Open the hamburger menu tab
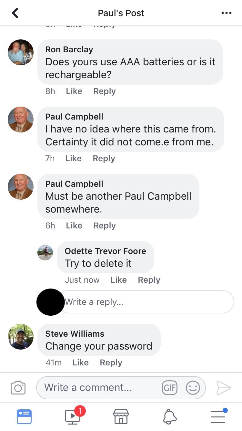The height and width of the screenshot is (431, 242). (218, 416)
